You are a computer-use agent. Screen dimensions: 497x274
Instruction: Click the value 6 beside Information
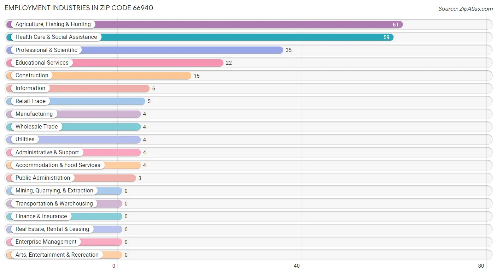pyautogui.click(x=153, y=89)
